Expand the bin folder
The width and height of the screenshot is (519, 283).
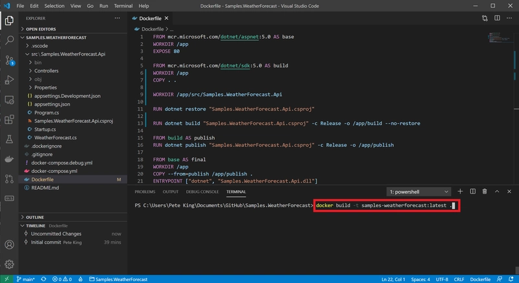click(73, 62)
